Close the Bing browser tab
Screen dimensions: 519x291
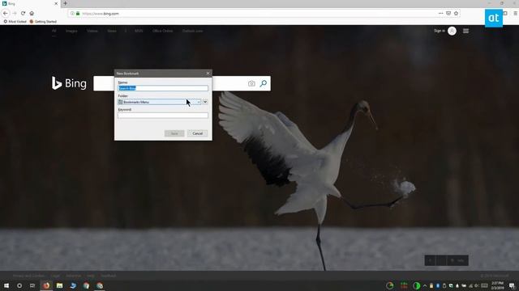click(x=56, y=3)
